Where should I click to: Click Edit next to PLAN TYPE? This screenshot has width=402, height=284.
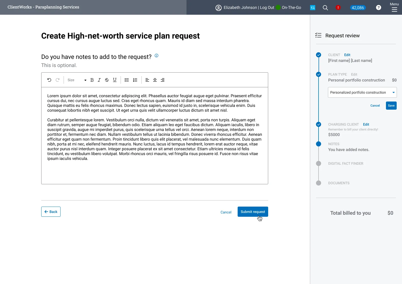pos(354,74)
